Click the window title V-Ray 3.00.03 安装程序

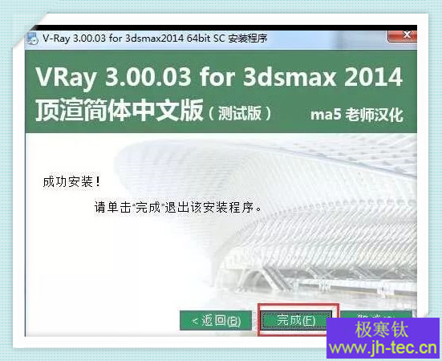155,39
